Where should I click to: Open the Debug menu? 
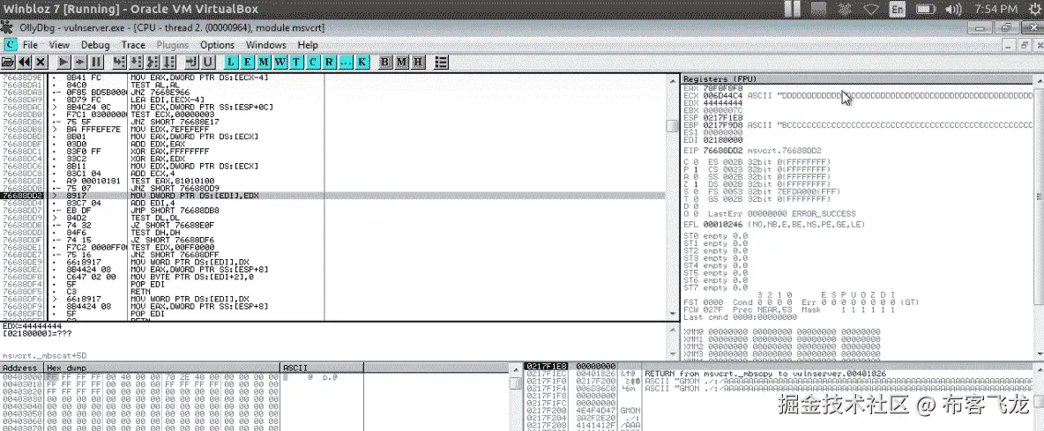(95, 45)
